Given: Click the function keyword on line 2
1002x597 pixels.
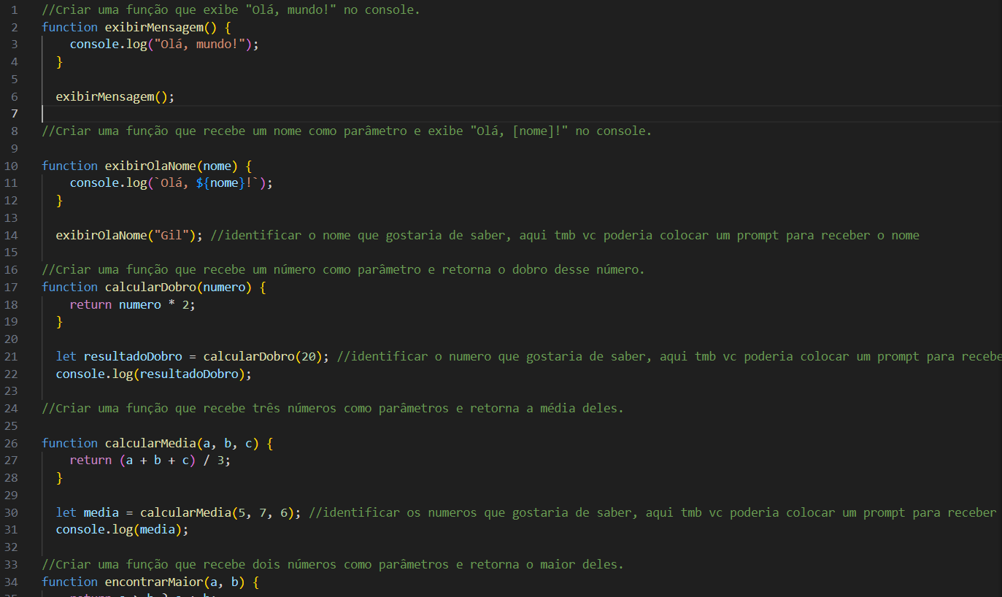Looking at the screenshot, I should point(70,27).
